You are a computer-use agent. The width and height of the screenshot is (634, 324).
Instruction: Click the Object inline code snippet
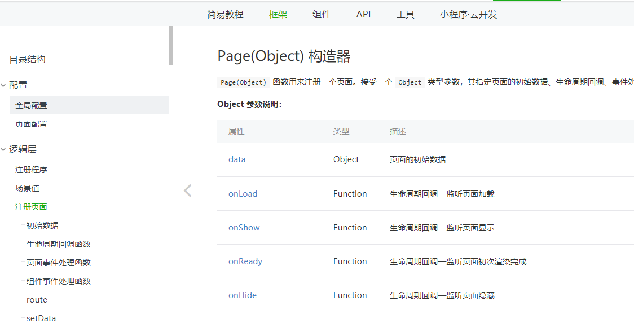click(x=410, y=82)
